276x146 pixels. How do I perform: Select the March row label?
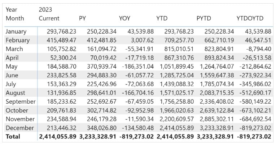[x=14, y=49]
